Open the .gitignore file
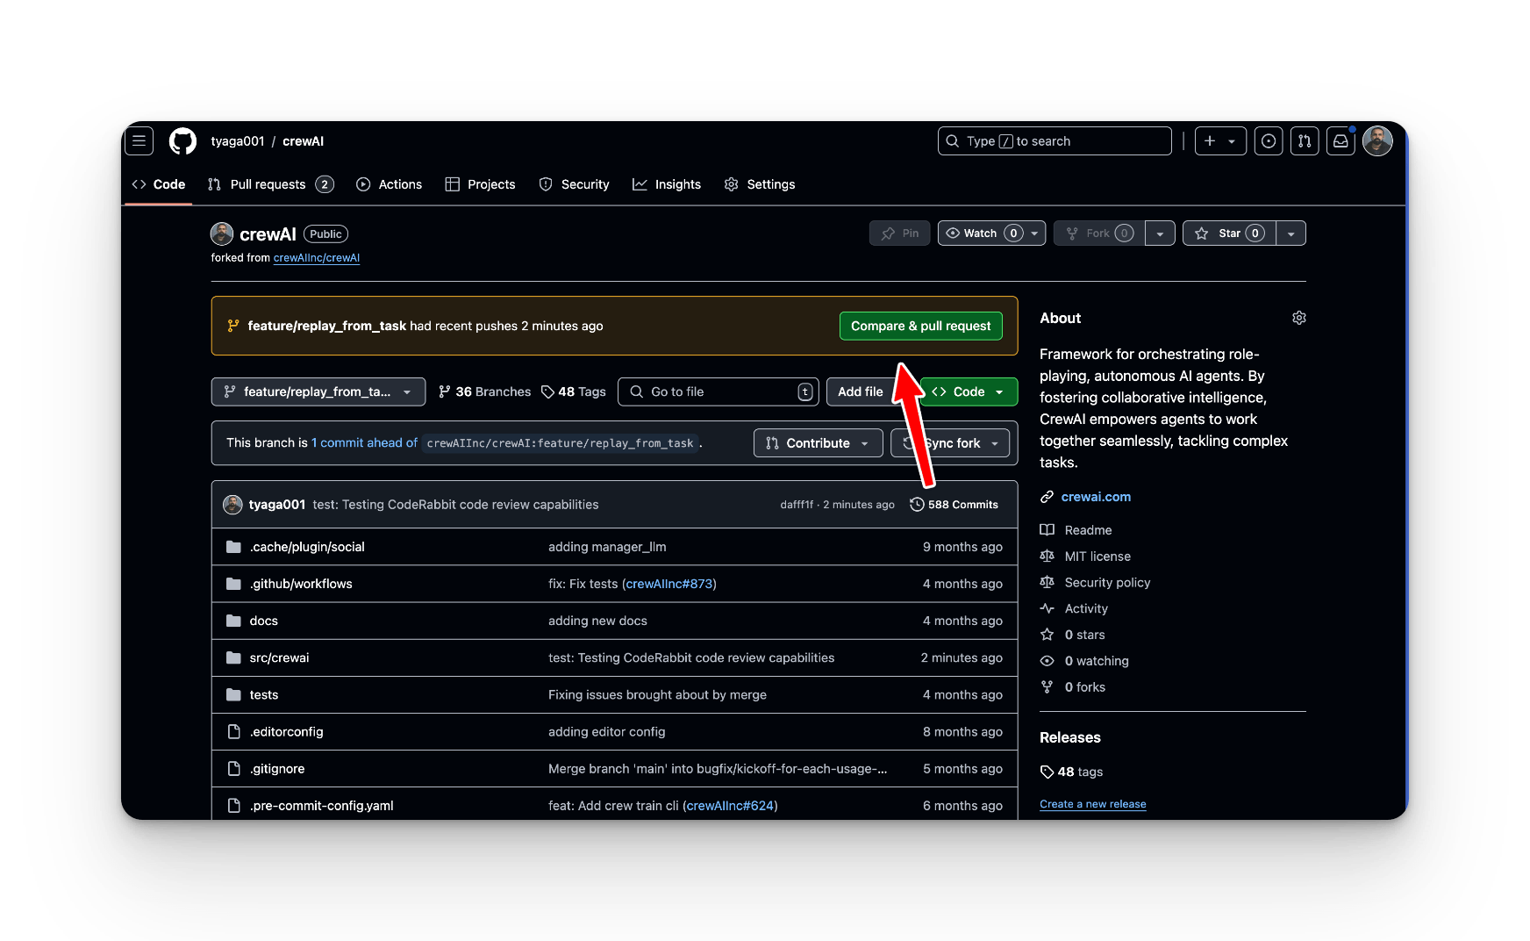This screenshot has width=1530, height=941. pyautogui.click(x=277, y=768)
